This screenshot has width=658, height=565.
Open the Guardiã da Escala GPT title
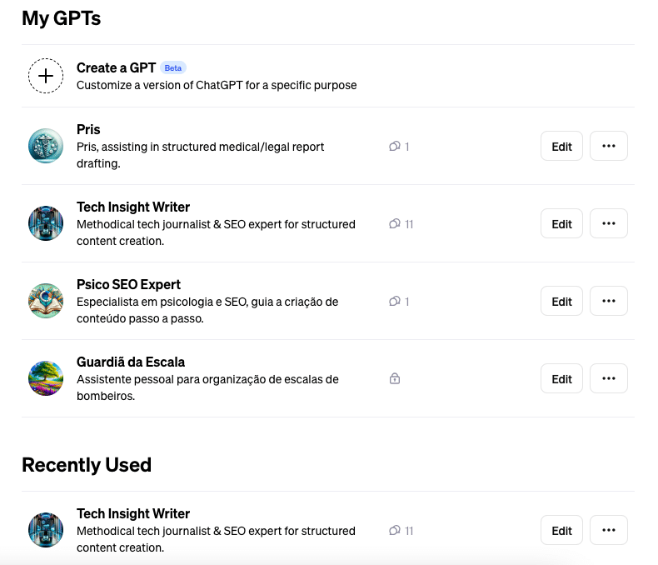click(x=131, y=362)
